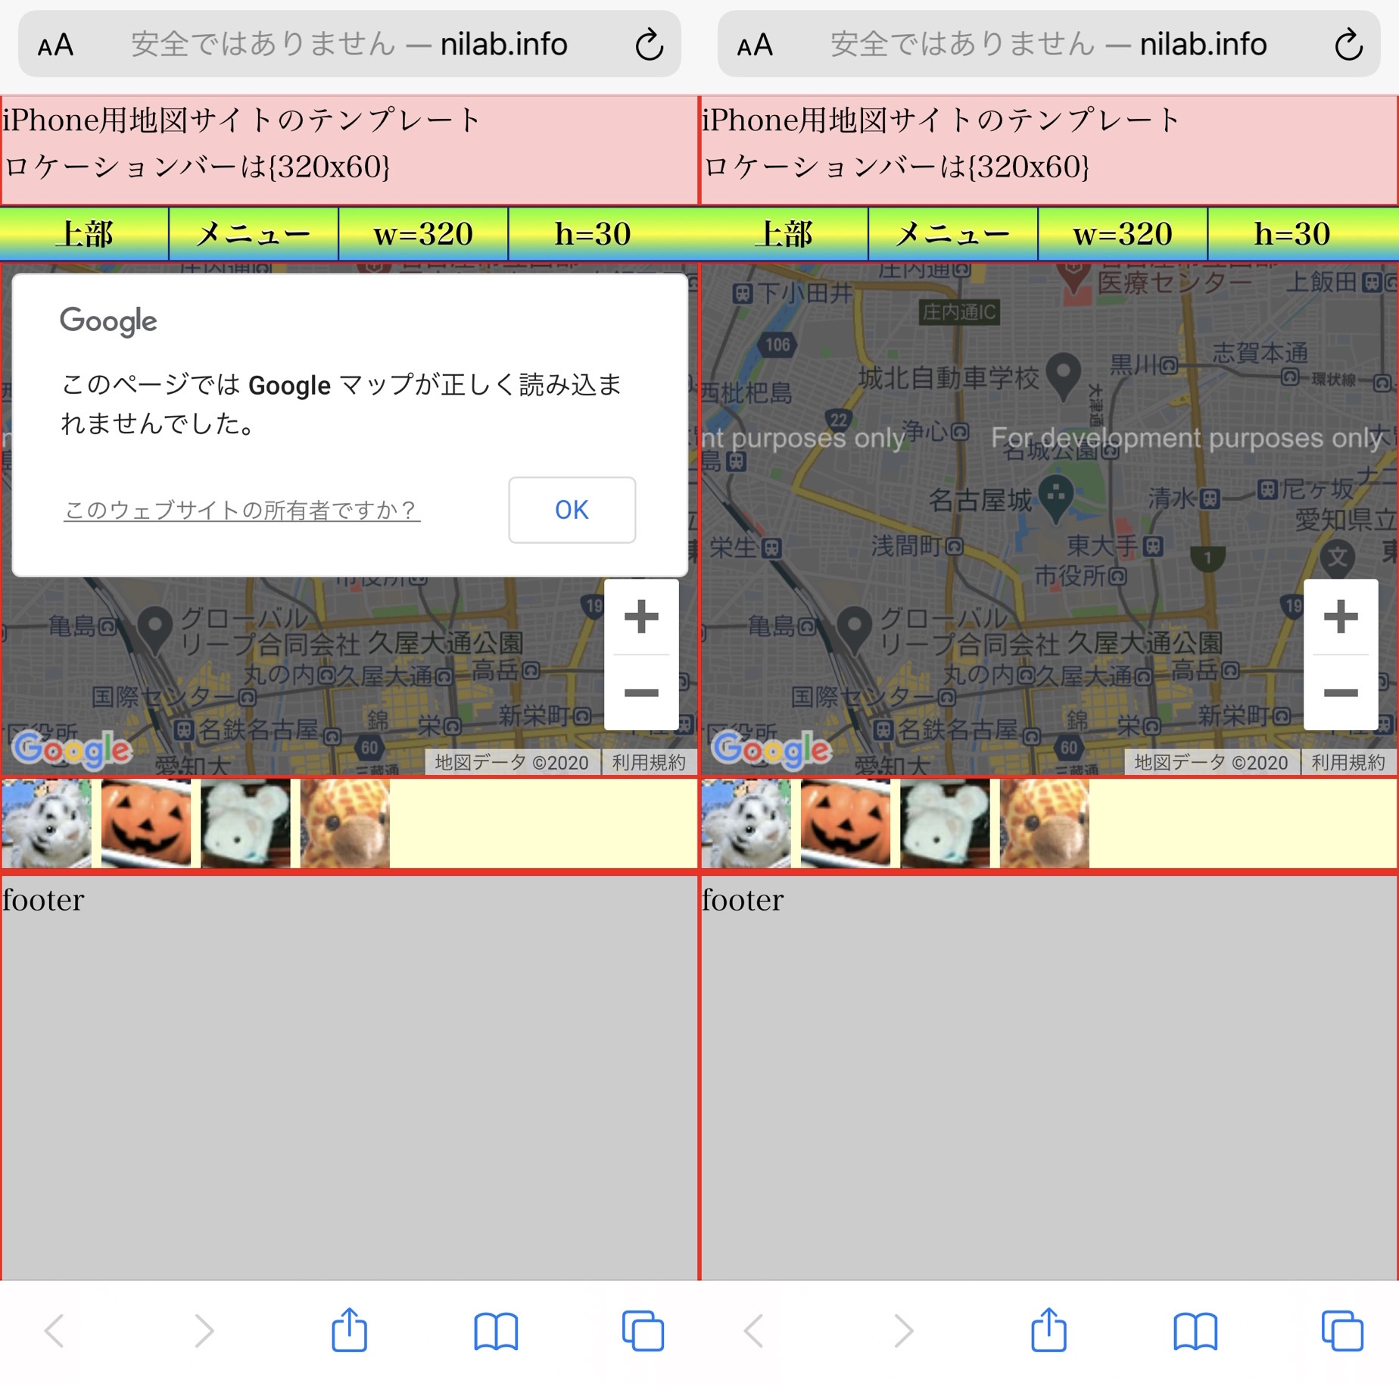Open the メニュー item in left page
The height and width of the screenshot is (1384, 1399).
[254, 234]
